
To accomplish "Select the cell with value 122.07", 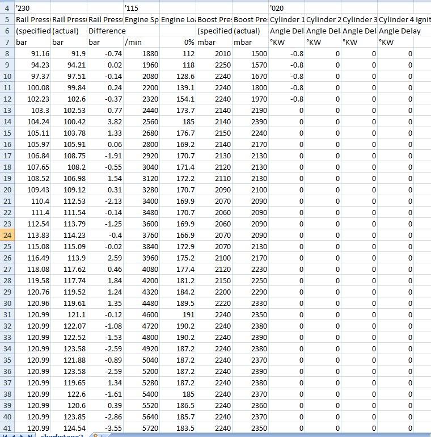I will coord(69,326).
